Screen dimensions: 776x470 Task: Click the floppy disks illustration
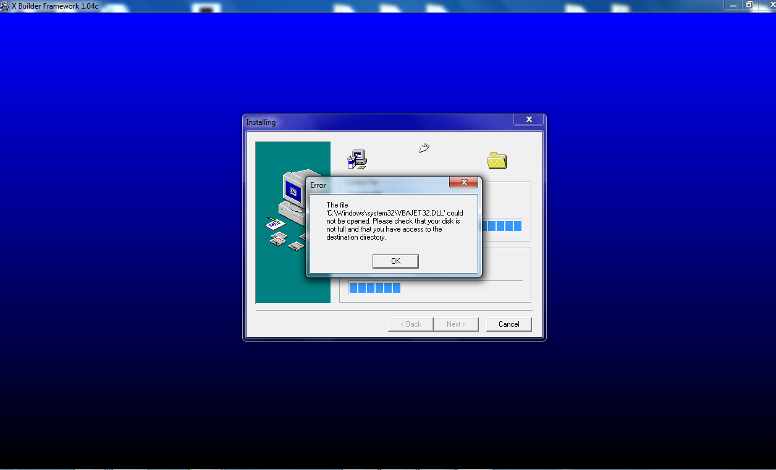click(288, 241)
